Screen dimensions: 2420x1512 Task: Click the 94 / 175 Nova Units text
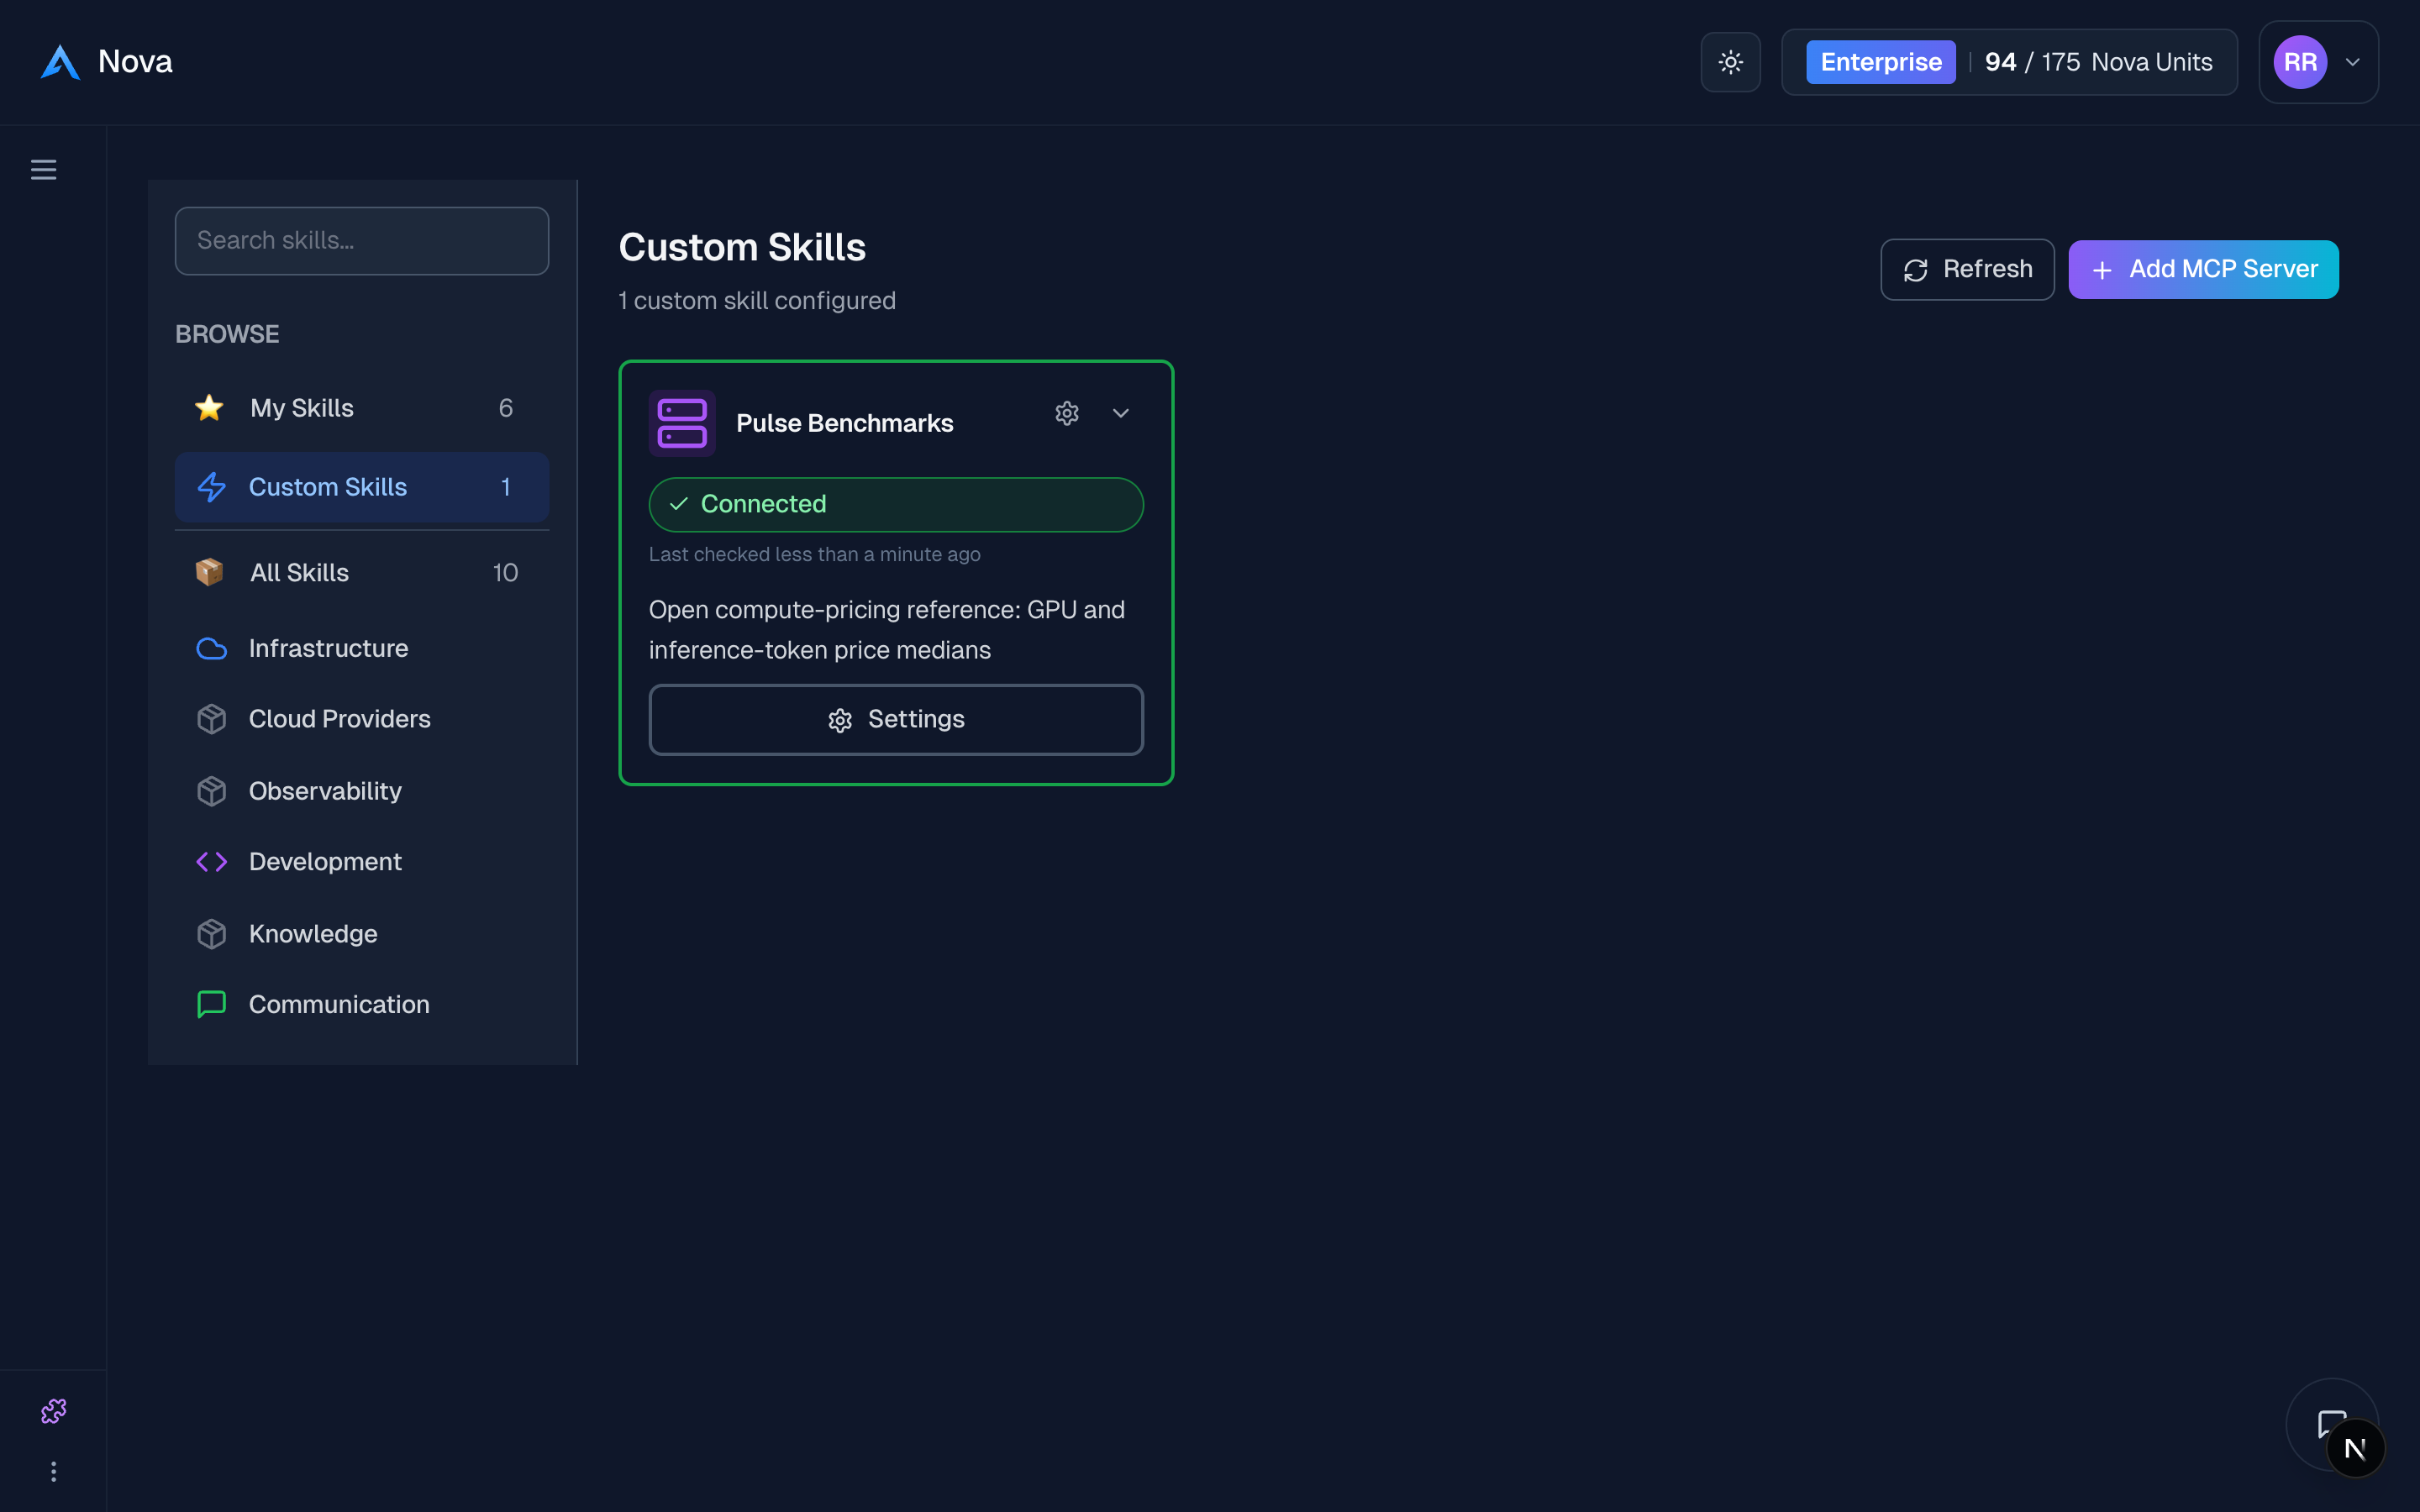[x=2098, y=62]
